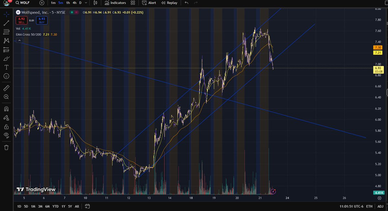The height and width of the screenshot is (211, 388).
Task: Toggle hide all drawings eye icon
Action: pos(6,135)
